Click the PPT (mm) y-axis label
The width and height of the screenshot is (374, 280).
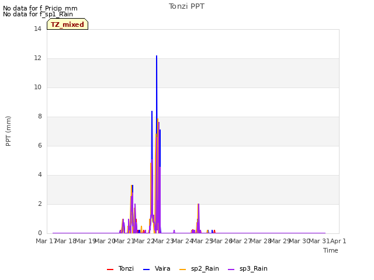(8, 131)
